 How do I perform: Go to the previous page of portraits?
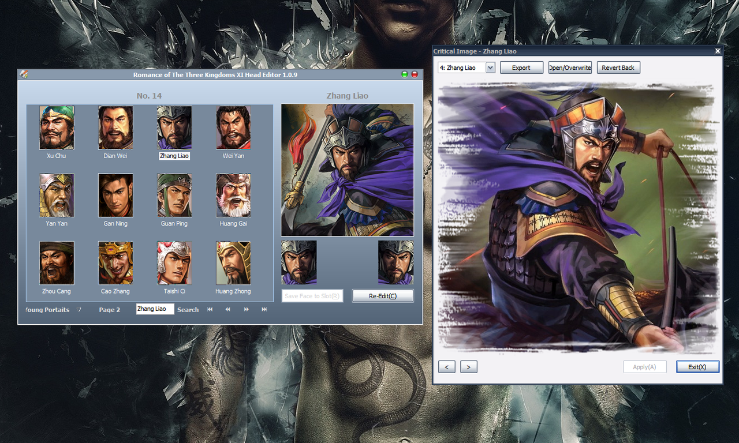tap(228, 310)
